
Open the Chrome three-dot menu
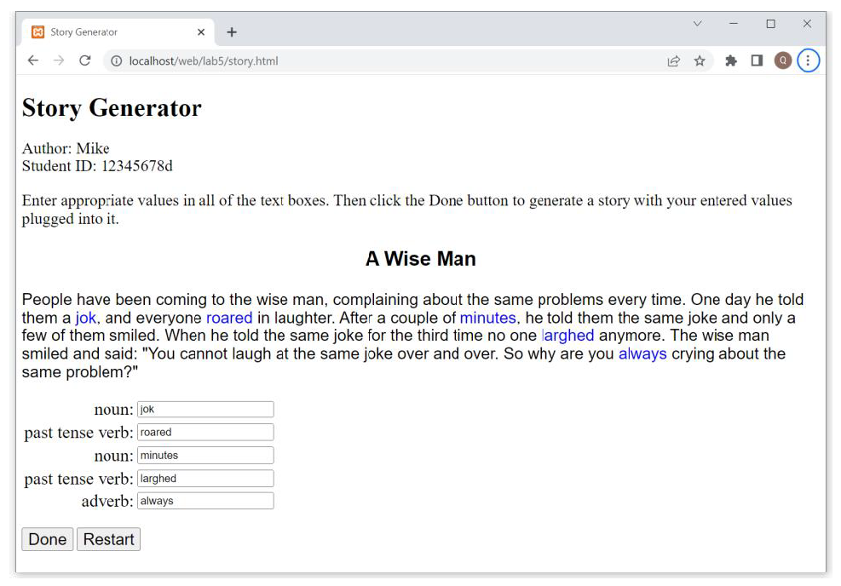[x=808, y=60]
